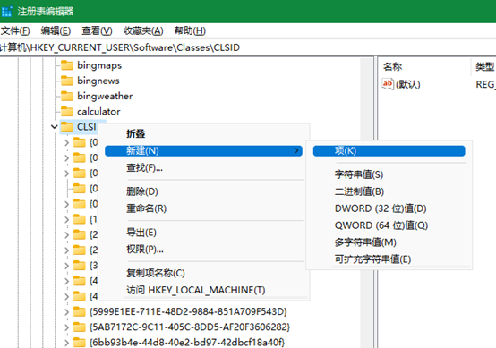This screenshot has height=348, width=496.
Task: Click the (默认) string value icon
Action: point(388,84)
